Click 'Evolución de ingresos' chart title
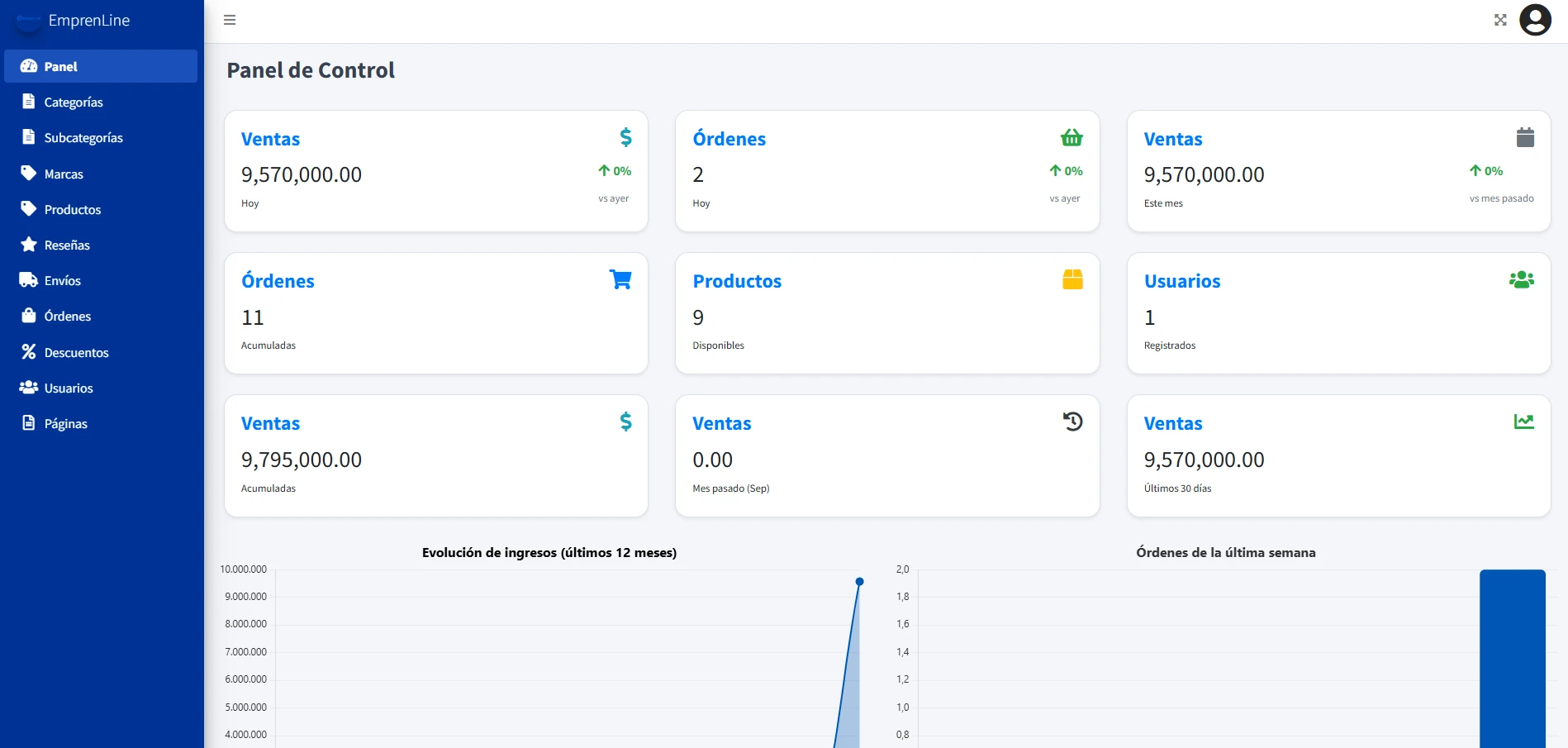This screenshot has width=1568, height=748. pos(549,552)
